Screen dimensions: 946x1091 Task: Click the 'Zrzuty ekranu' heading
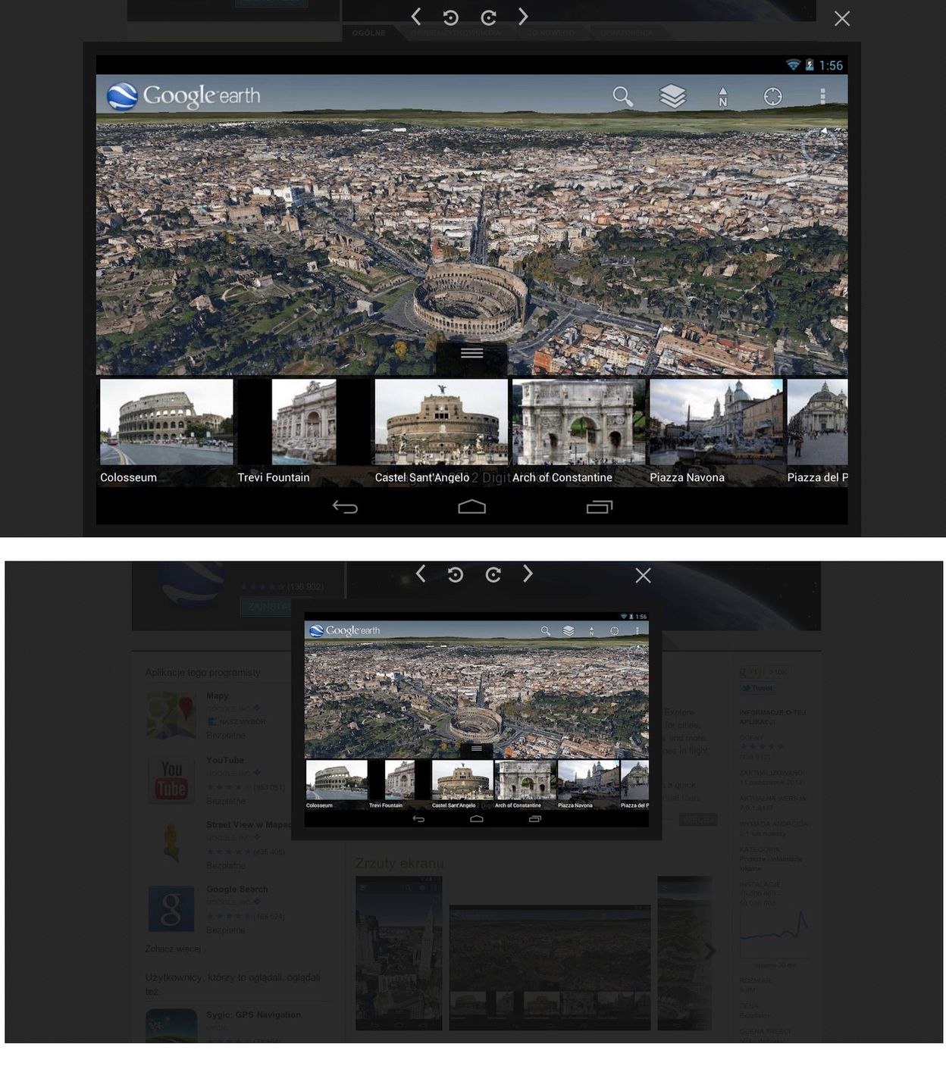pos(399,863)
